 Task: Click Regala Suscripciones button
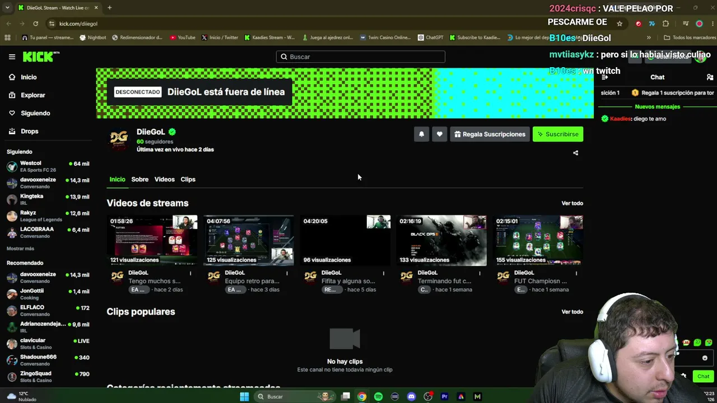490,134
